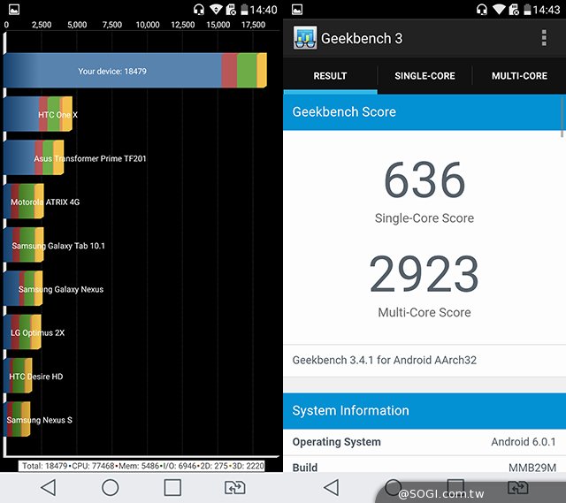Tap the back button in Geekbench navigation bar
Screen dimensions: 566x503
coord(331,487)
